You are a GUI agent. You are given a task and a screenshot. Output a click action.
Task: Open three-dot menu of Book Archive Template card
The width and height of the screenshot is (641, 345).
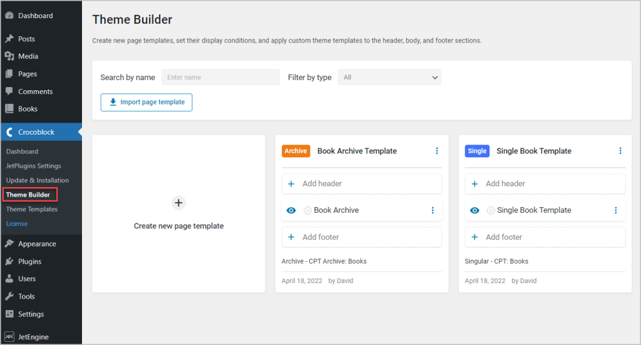point(436,151)
